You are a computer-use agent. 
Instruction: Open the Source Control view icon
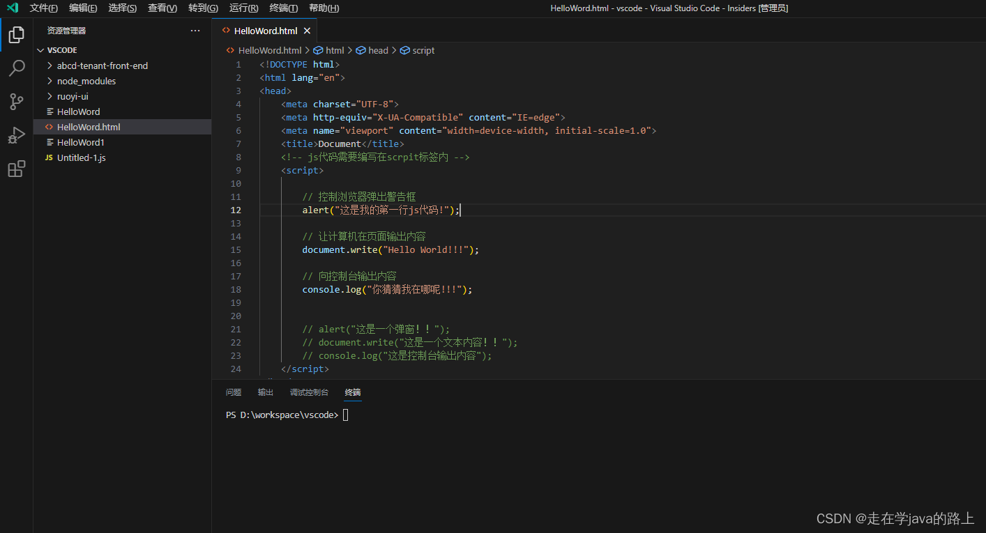click(16, 101)
